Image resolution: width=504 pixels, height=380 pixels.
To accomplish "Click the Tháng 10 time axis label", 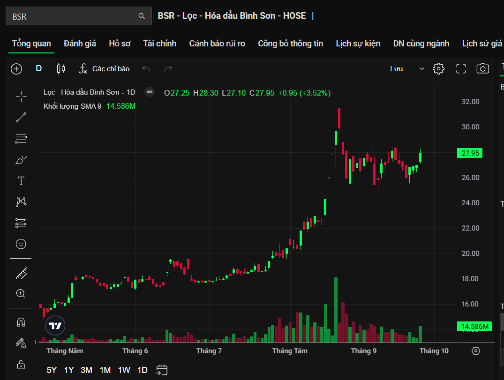I will 434,351.
